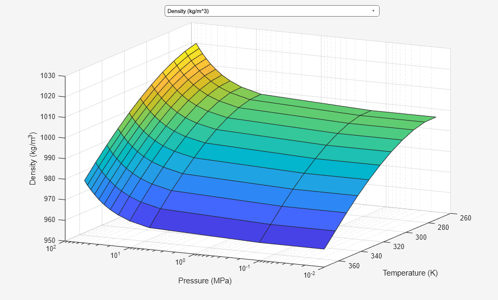Open the Density (kg/m^3) dropdown
Viewport: 498px width, 300px height.
271,10
